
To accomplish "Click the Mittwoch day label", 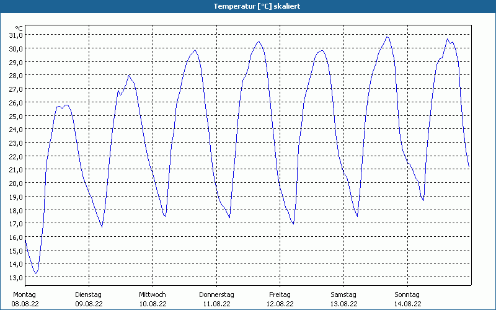I will [x=153, y=295].
